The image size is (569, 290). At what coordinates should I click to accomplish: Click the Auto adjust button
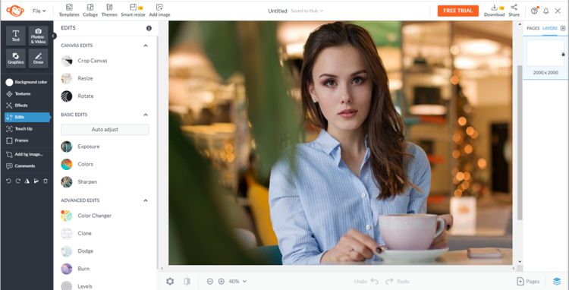105,130
